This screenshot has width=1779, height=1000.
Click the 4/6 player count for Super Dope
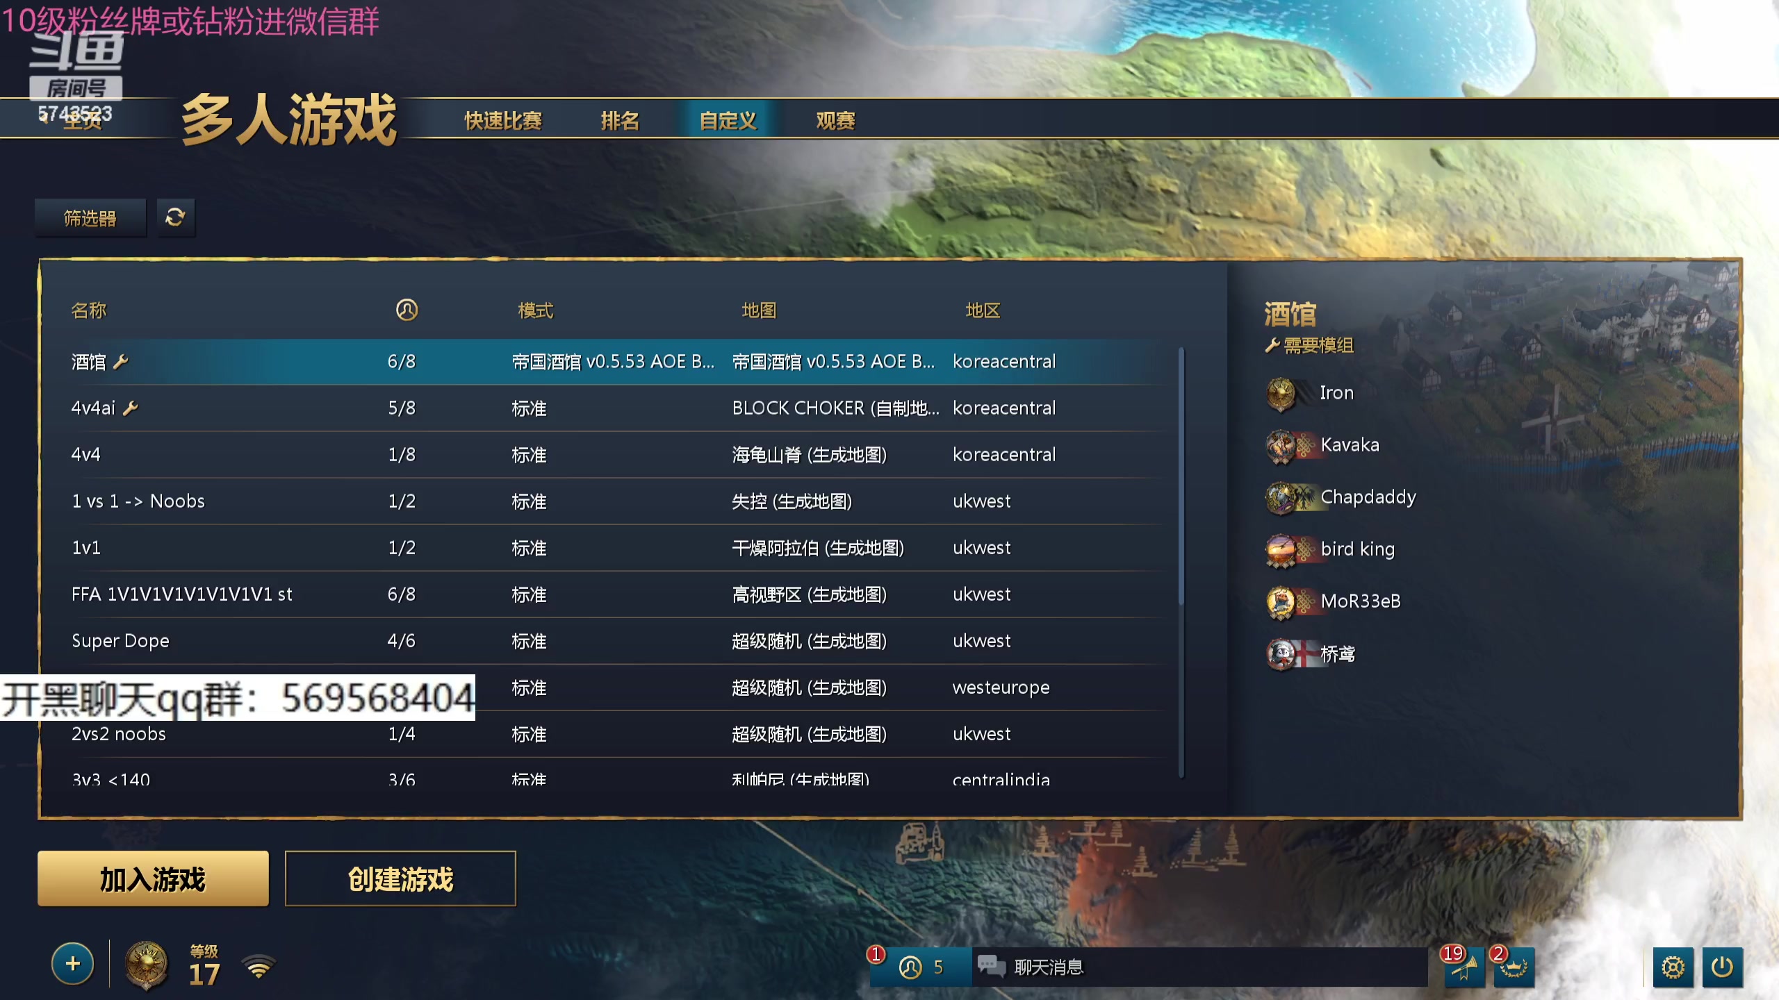(x=402, y=640)
